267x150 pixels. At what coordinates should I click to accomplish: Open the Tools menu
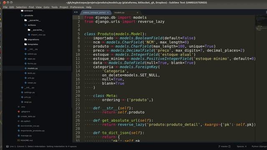pos(55,7)
